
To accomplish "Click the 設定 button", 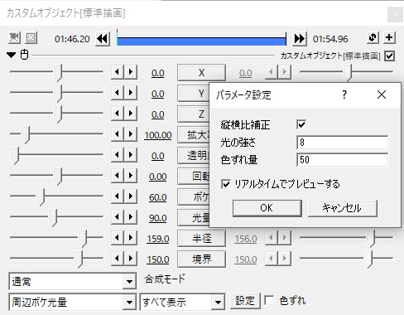I will click(x=245, y=301).
